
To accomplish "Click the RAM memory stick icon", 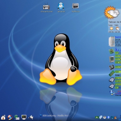I will coord(112,74).
